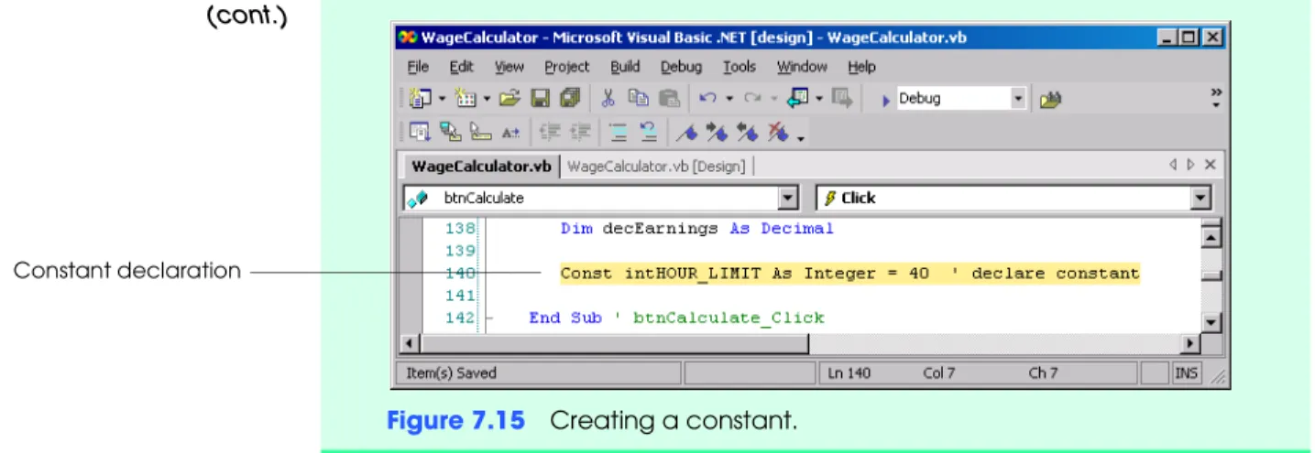Click the Increase Indent icon
Screen dimensions: 1315x453
[580, 134]
